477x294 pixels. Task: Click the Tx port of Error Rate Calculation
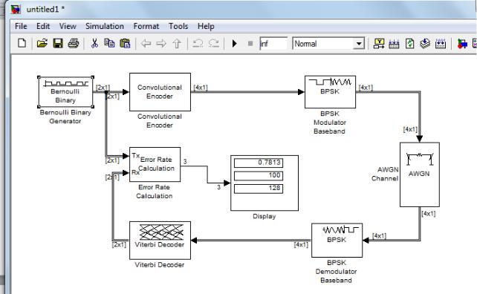click(136, 156)
